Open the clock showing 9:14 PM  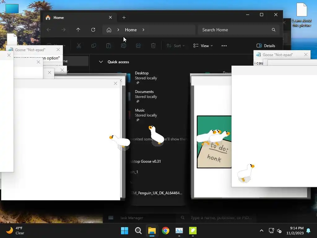coord(295,231)
